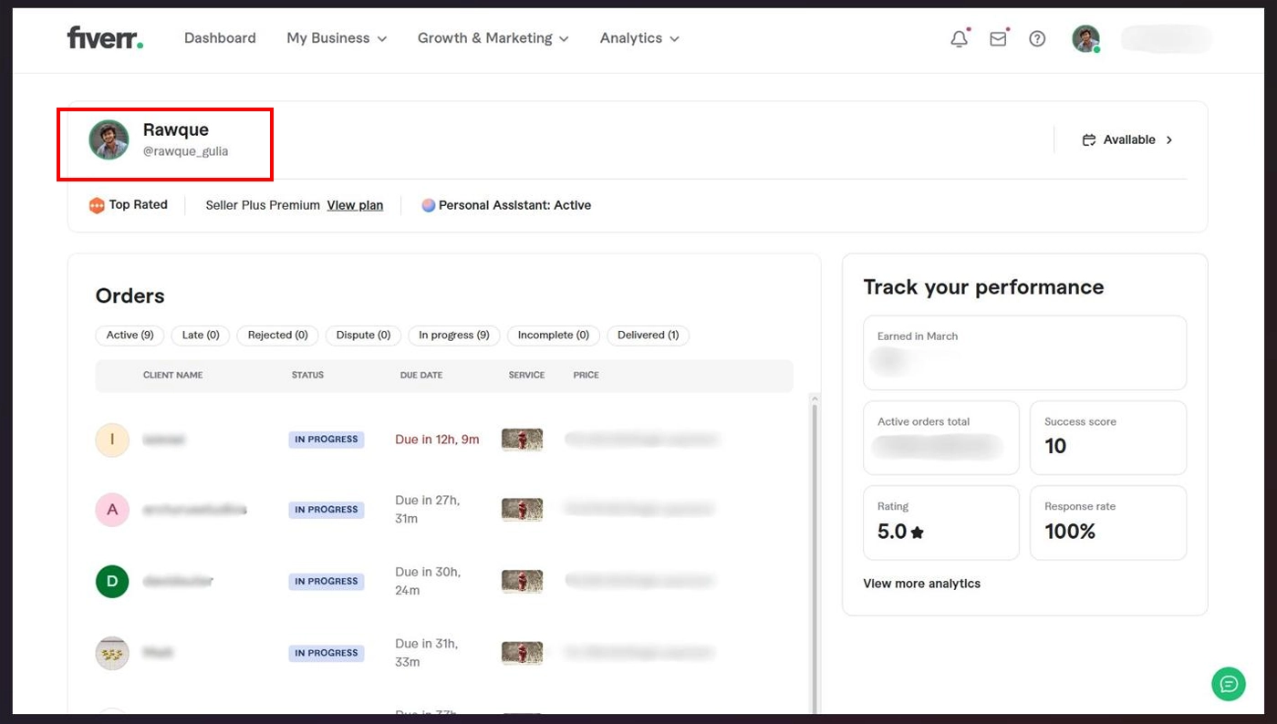
Task: Expand the My Business menu
Action: click(337, 38)
